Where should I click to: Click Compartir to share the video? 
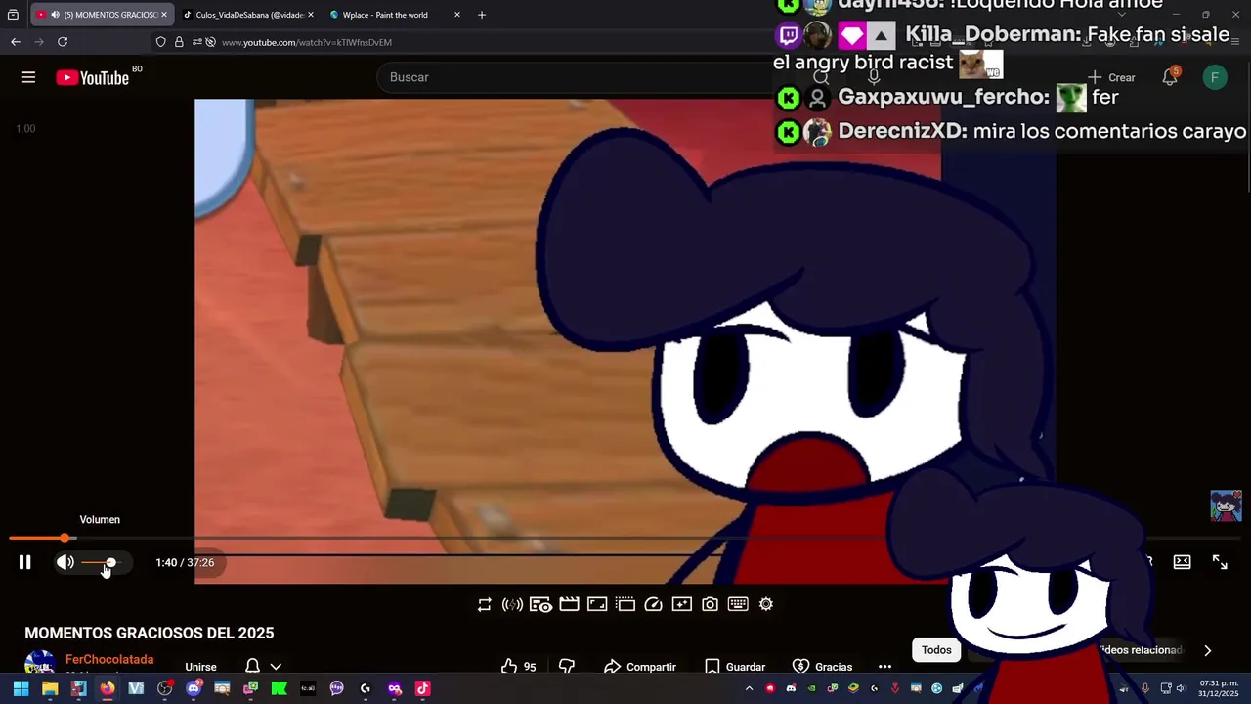(640, 666)
